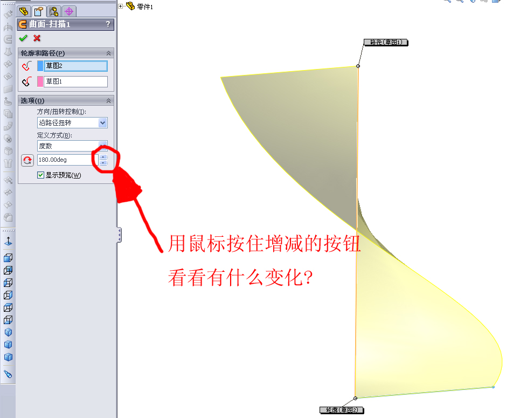This screenshot has width=506, height=418.
Task: Click the Swept Surface tool icon
Action: 8,39
